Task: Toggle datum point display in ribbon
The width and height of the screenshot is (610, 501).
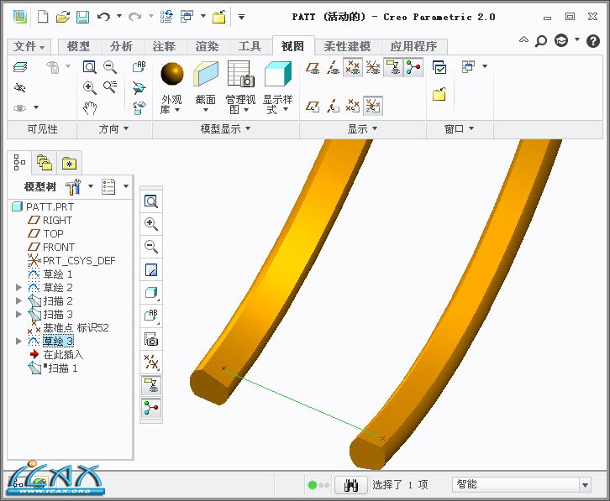Action: tap(353, 68)
